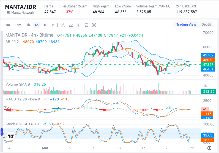The image size is (219, 153).
Task: Click the green 47847 current price tag
Action: click(208, 65)
